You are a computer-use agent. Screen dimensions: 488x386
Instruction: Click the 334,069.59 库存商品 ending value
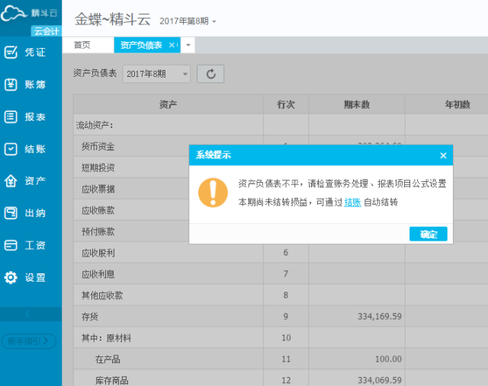click(x=380, y=380)
